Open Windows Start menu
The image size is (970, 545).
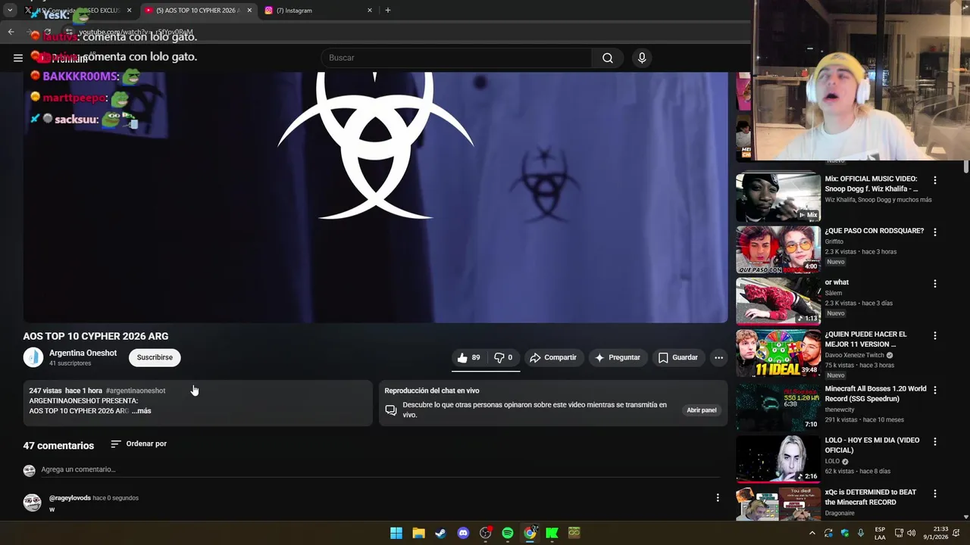396,533
